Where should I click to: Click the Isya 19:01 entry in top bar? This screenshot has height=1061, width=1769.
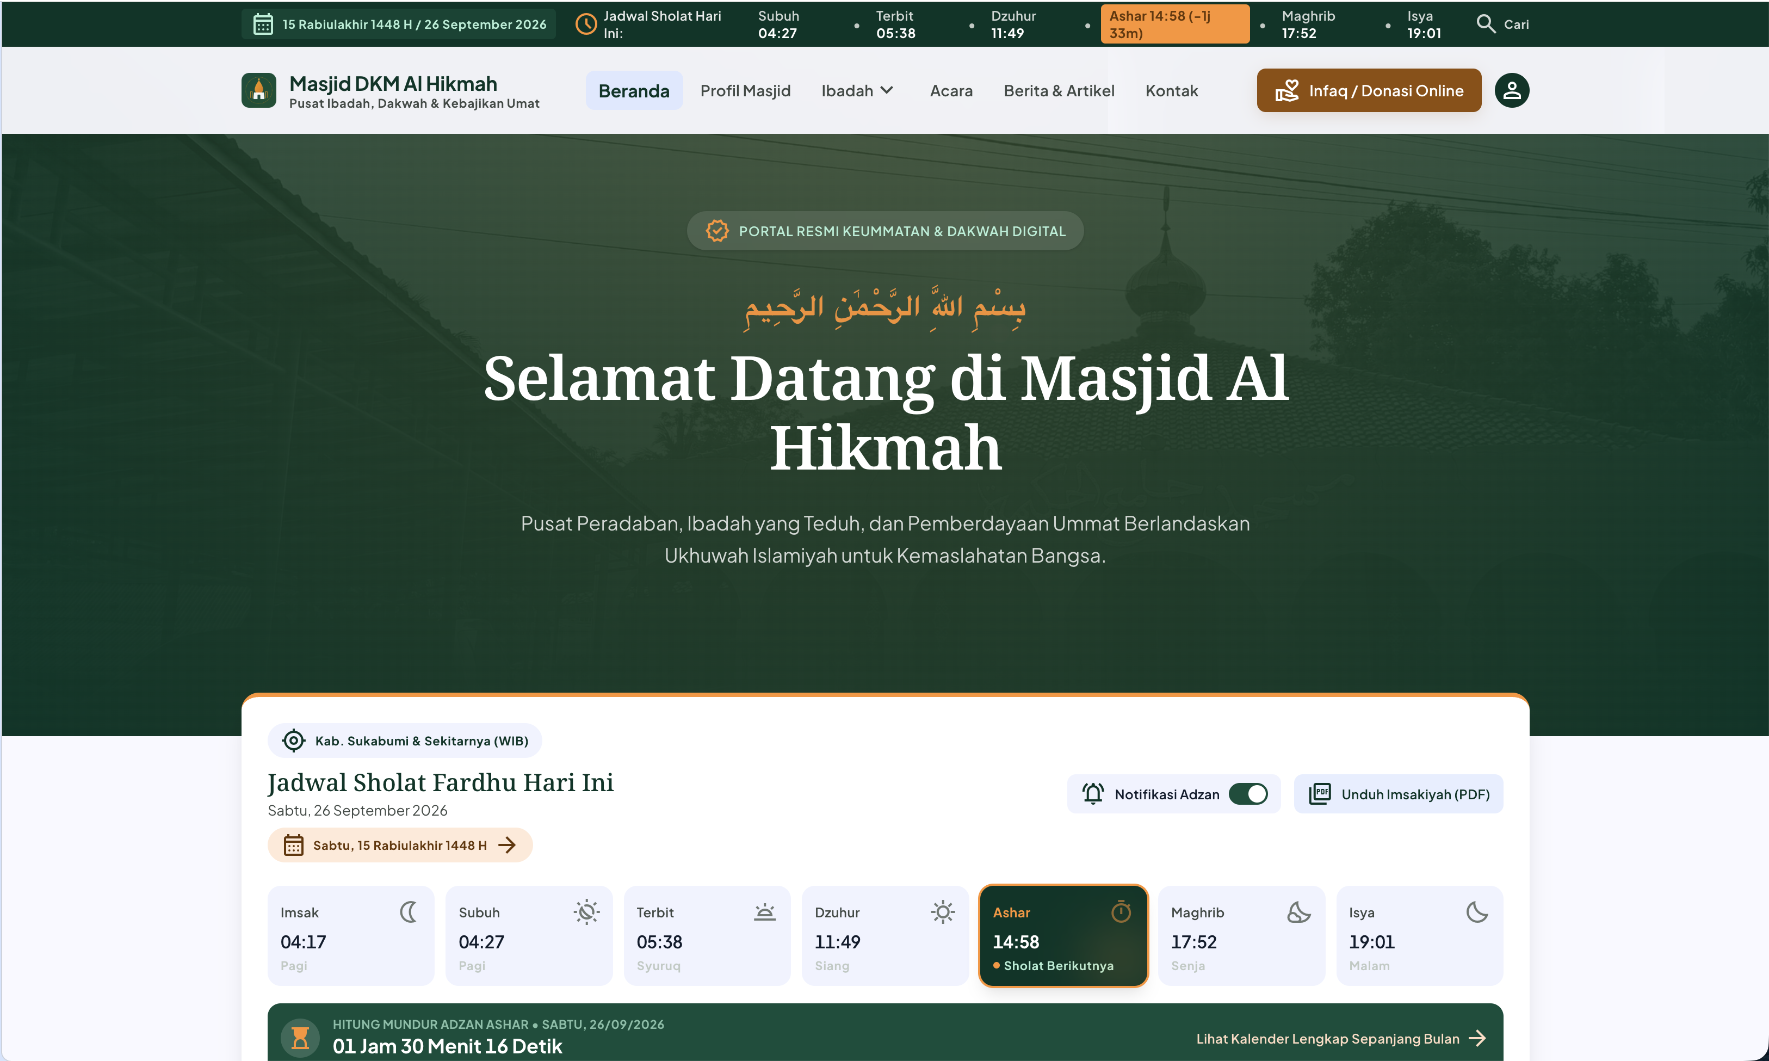1424,24
